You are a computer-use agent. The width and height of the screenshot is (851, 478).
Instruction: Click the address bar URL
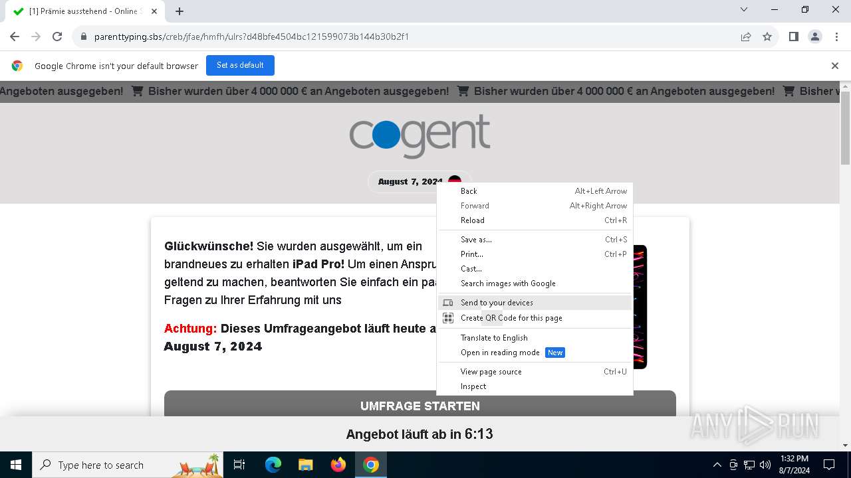point(251,37)
